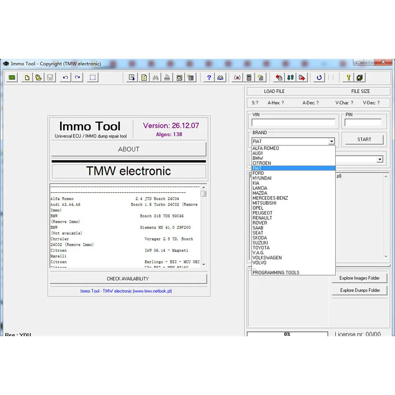The width and height of the screenshot is (395, 395).
Task: Pick FORD from the brand dropdown
Action: [x=294, y=173]
